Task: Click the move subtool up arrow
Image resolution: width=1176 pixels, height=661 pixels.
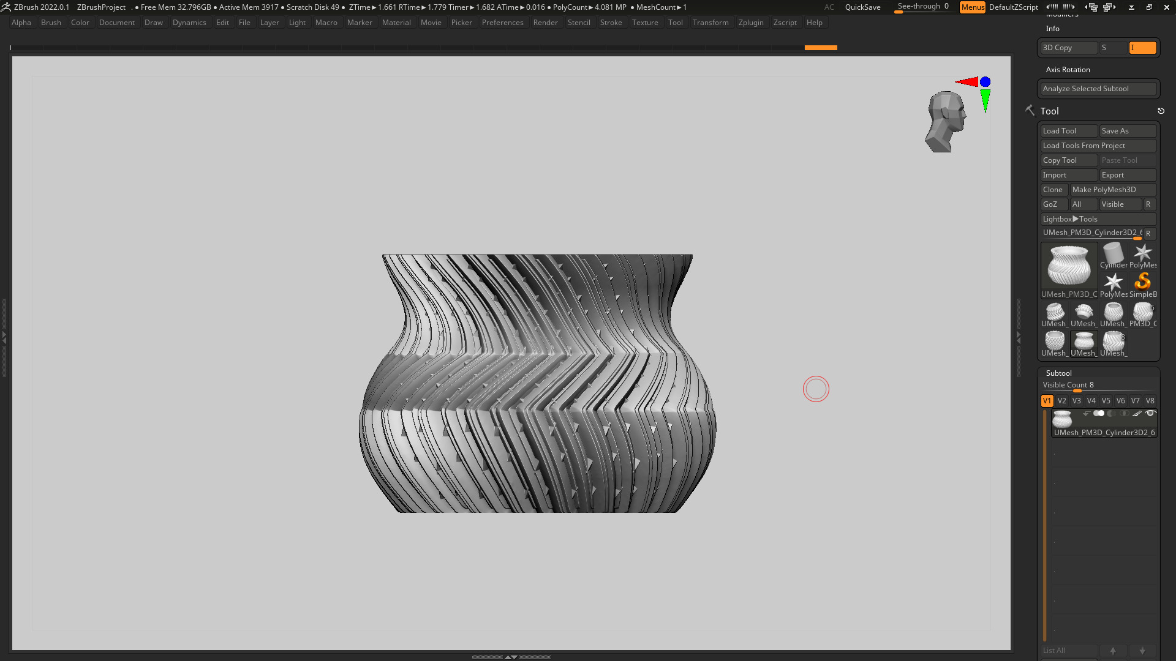Action: (1113, 651)
